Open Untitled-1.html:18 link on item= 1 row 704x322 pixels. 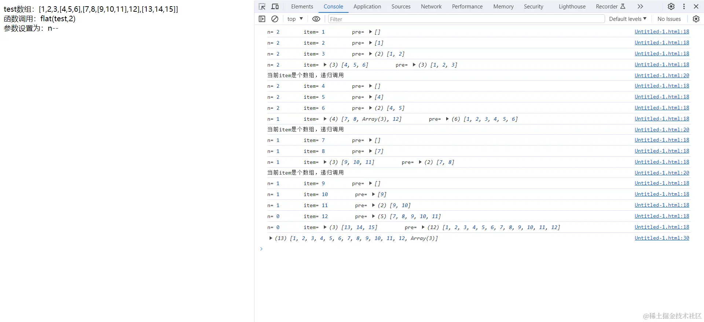click(x=662, y=32)
